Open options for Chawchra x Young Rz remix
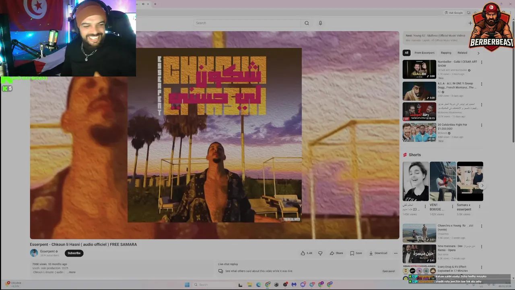515x290 pixels. pos(481,226)
